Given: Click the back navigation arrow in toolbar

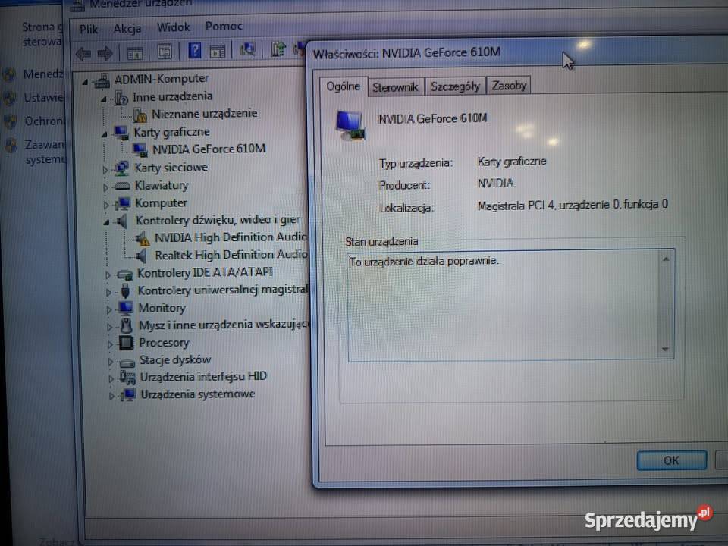Looking at the screenshot, I should (83, 52).
